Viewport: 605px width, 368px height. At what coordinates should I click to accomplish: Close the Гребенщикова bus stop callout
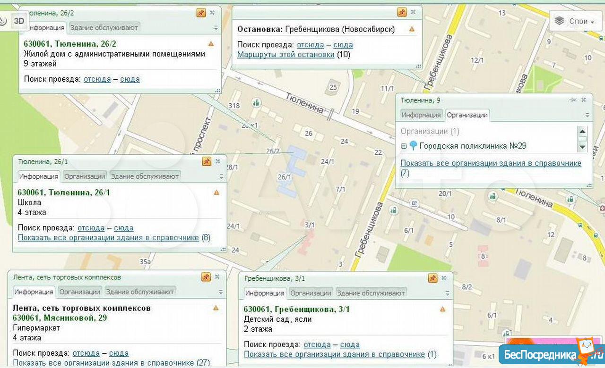coord(413,12)
